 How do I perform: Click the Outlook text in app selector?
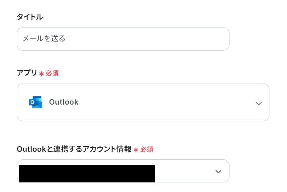click(63, 102)
